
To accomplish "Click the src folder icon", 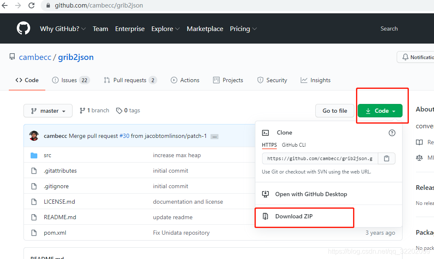I will click(x=34, y=155).
